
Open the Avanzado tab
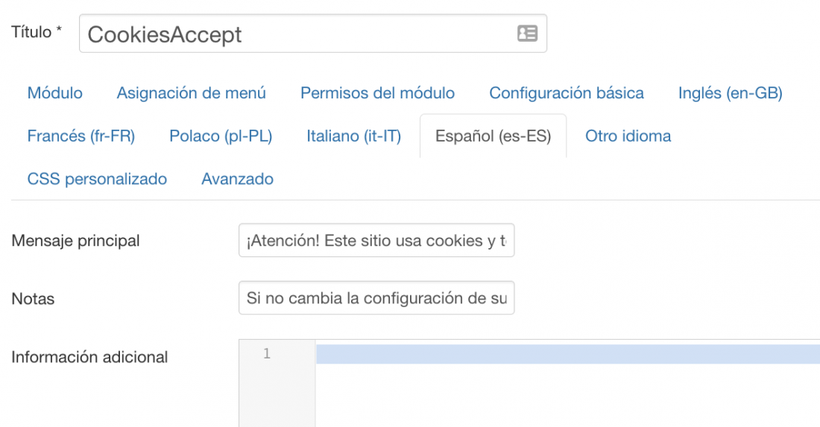(237, 179)
